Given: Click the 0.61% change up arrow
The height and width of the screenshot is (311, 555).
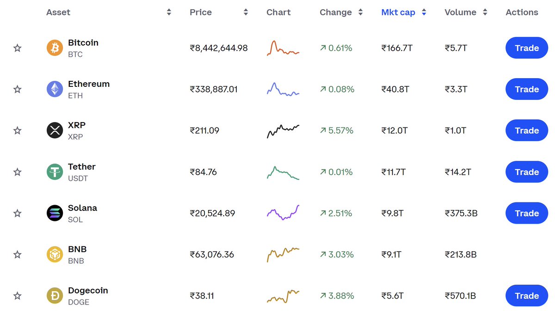Looking at the screenshot, I should (323, 48).
